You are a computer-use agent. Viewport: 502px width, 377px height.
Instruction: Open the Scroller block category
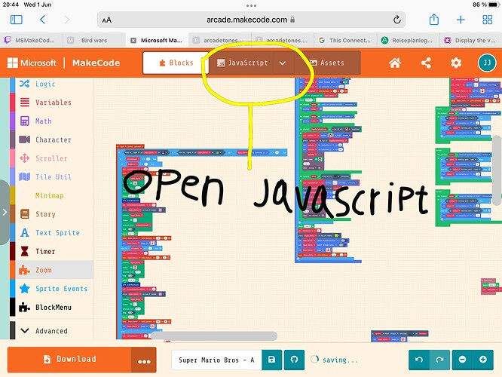pyautogui.click(x=51, y=158)
